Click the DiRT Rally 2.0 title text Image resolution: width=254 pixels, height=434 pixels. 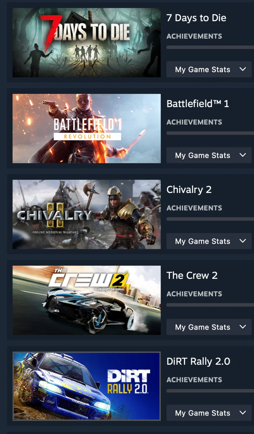pos(198,361)
